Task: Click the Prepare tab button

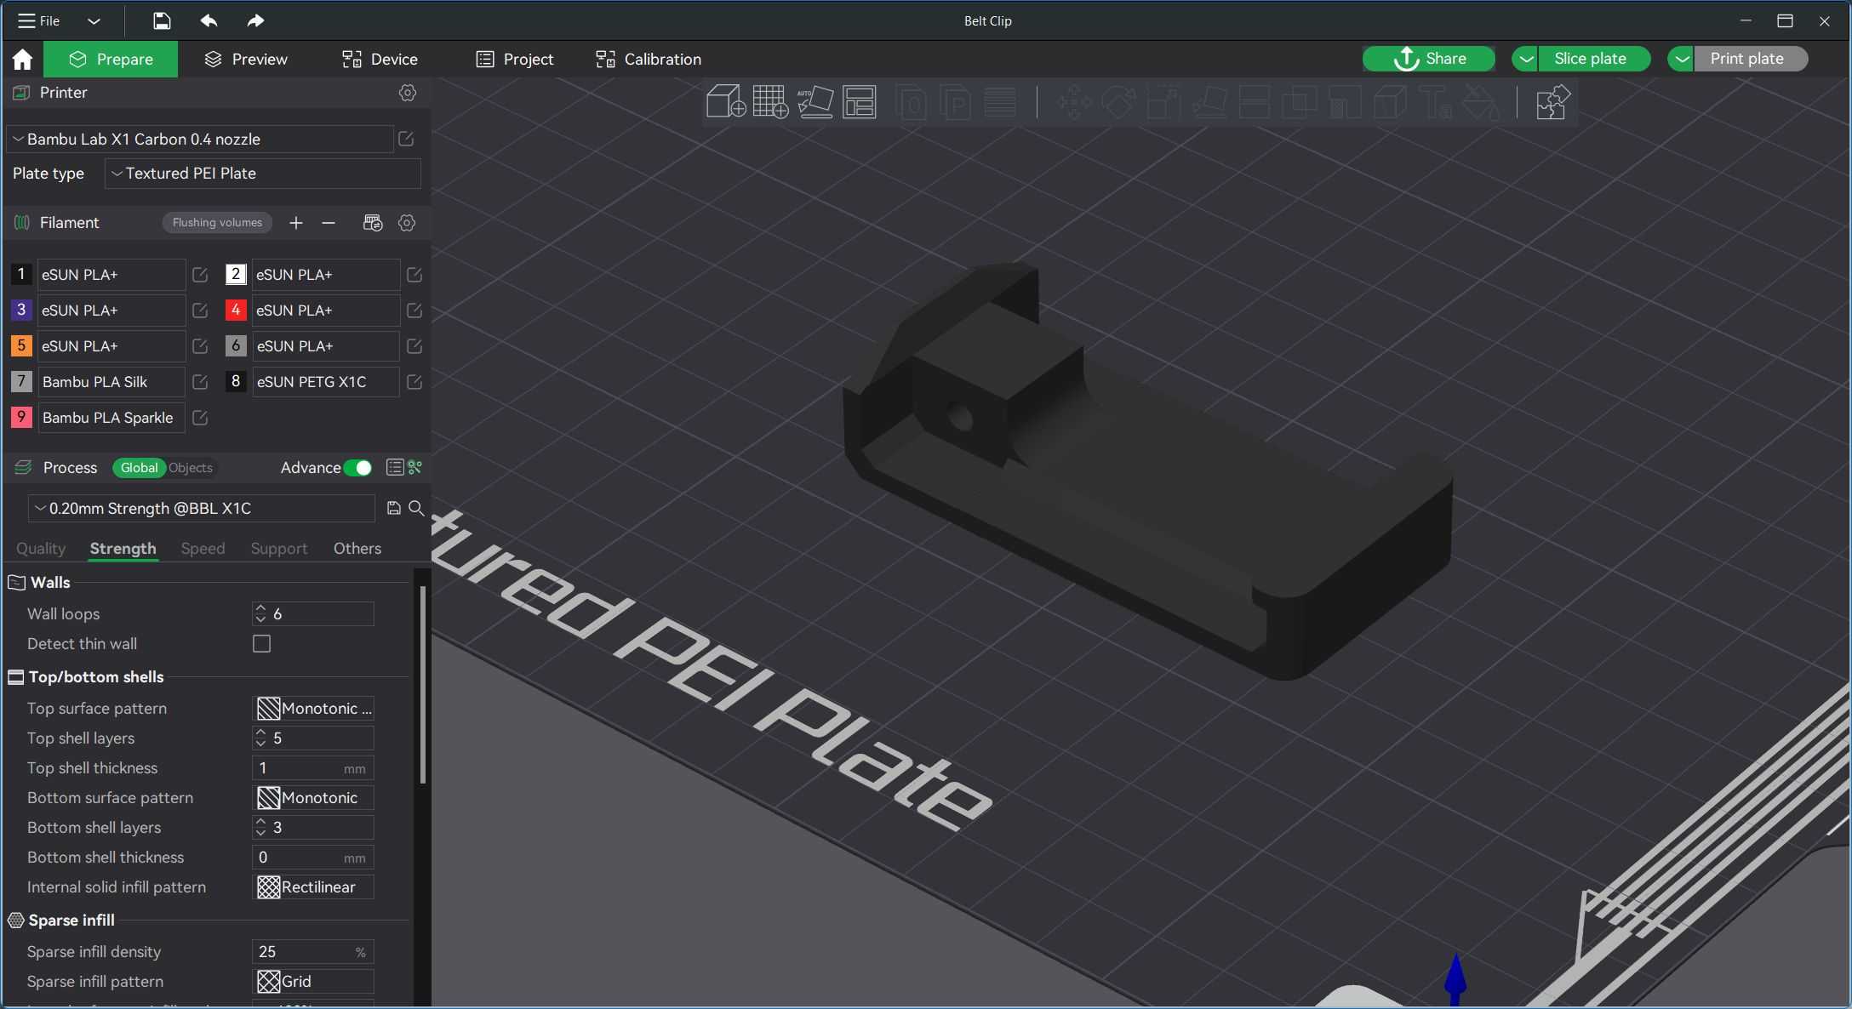Action: tap(111, 59)
